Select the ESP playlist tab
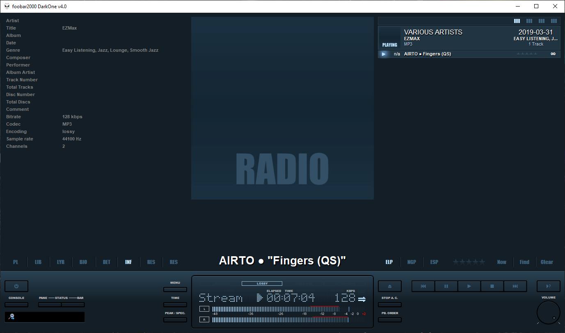 click(434, 262)
